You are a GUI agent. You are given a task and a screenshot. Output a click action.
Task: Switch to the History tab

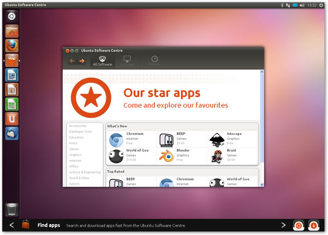pyautogui.click(x=155, y=61)
